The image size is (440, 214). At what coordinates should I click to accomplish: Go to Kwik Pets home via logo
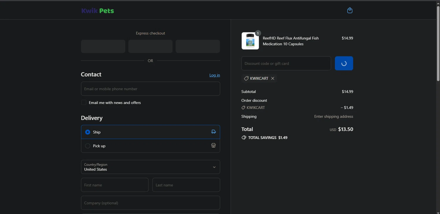98,11
